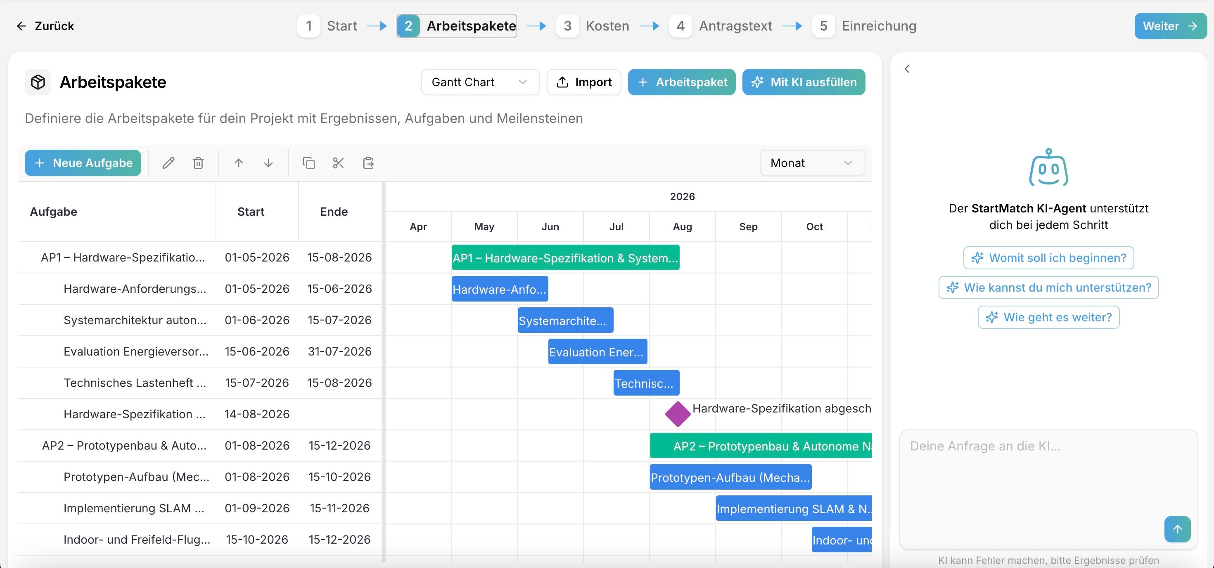Click the green AP2 Prototypenbau Gantt bar

[x=761, y=445]
